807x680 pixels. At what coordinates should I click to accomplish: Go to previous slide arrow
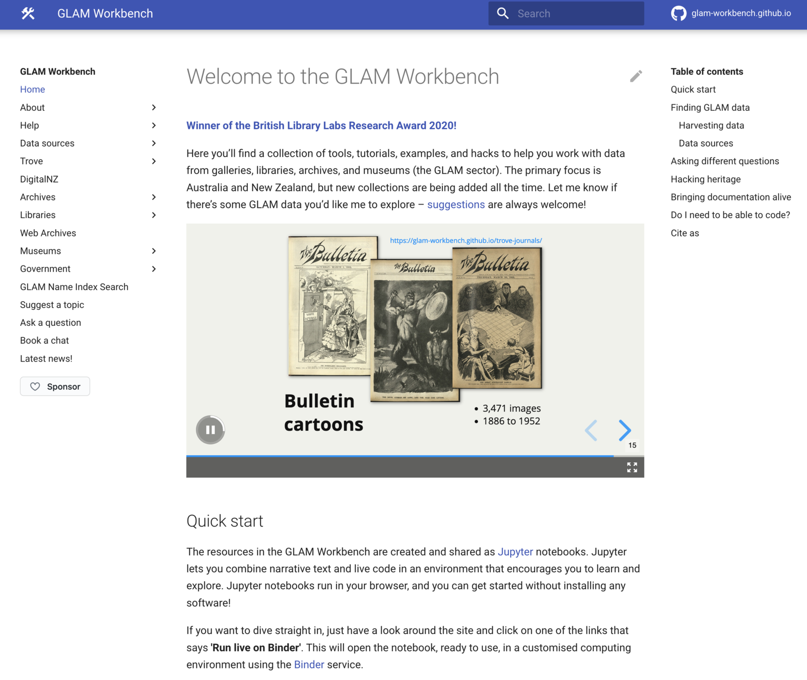coord(591,430)
